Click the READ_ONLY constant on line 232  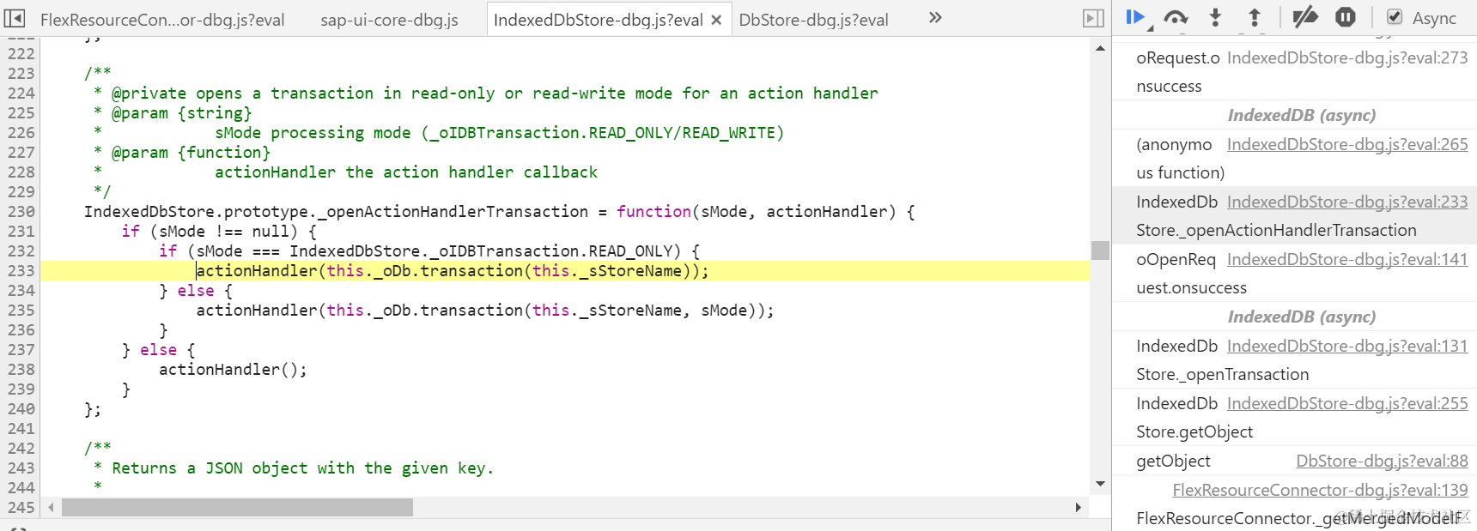click(630, 251)
